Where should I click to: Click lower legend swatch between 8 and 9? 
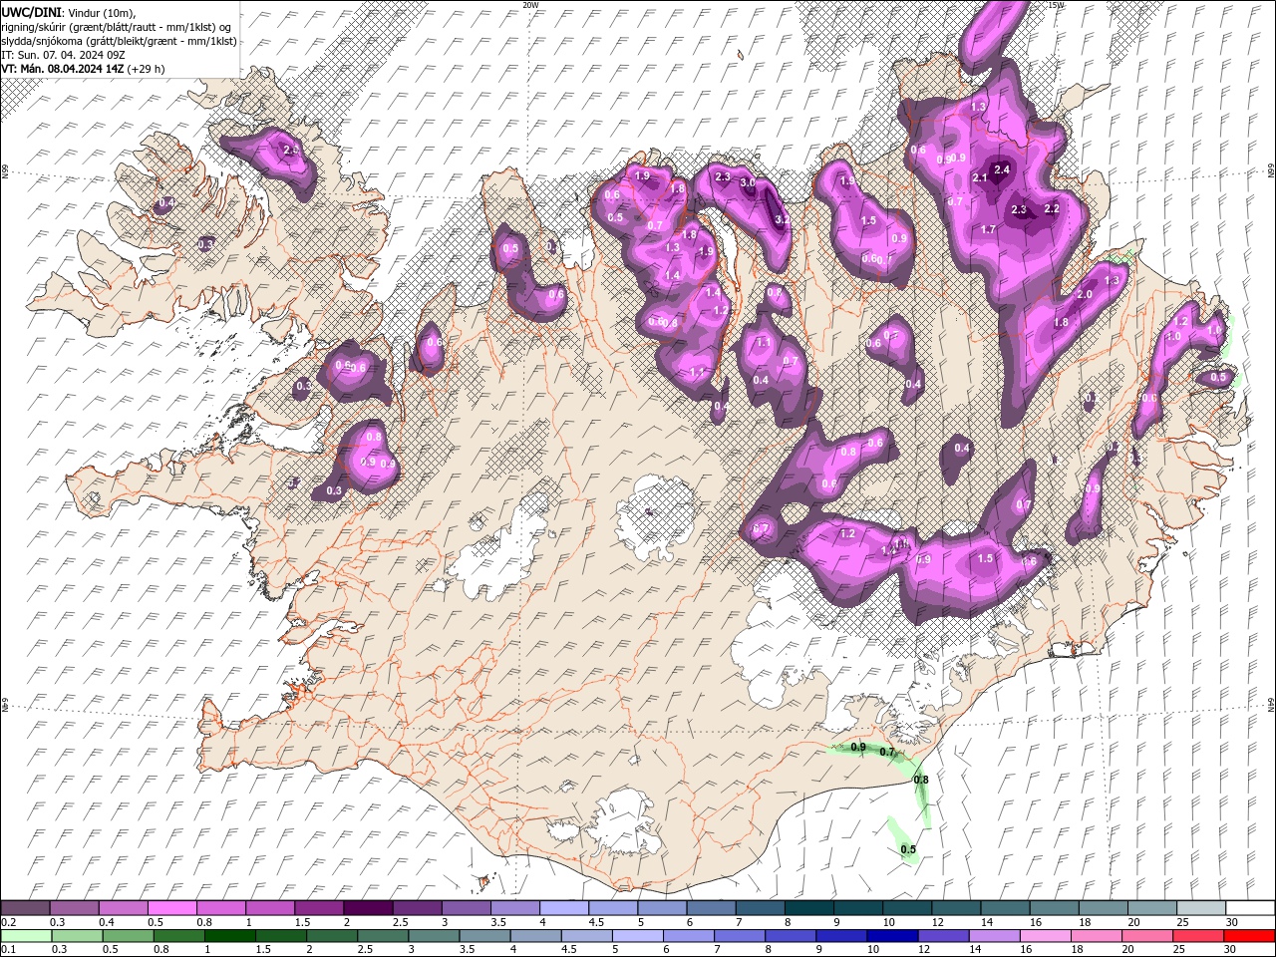(x=791, y=936)
